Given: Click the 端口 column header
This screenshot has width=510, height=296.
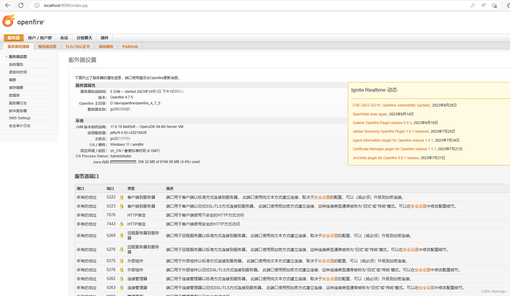Looking at the screenshot, I should (x=110, y=189).
